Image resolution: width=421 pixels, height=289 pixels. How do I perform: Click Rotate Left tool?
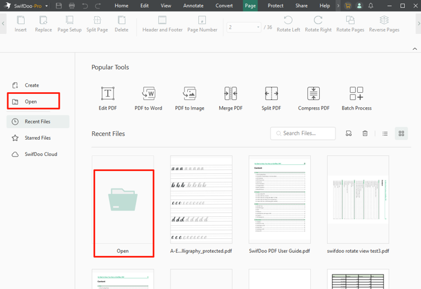point(288,24)
